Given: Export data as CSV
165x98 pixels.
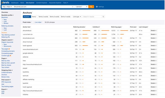Looking at the screenshot, I should pyautogui.click(x=3, y=92).
